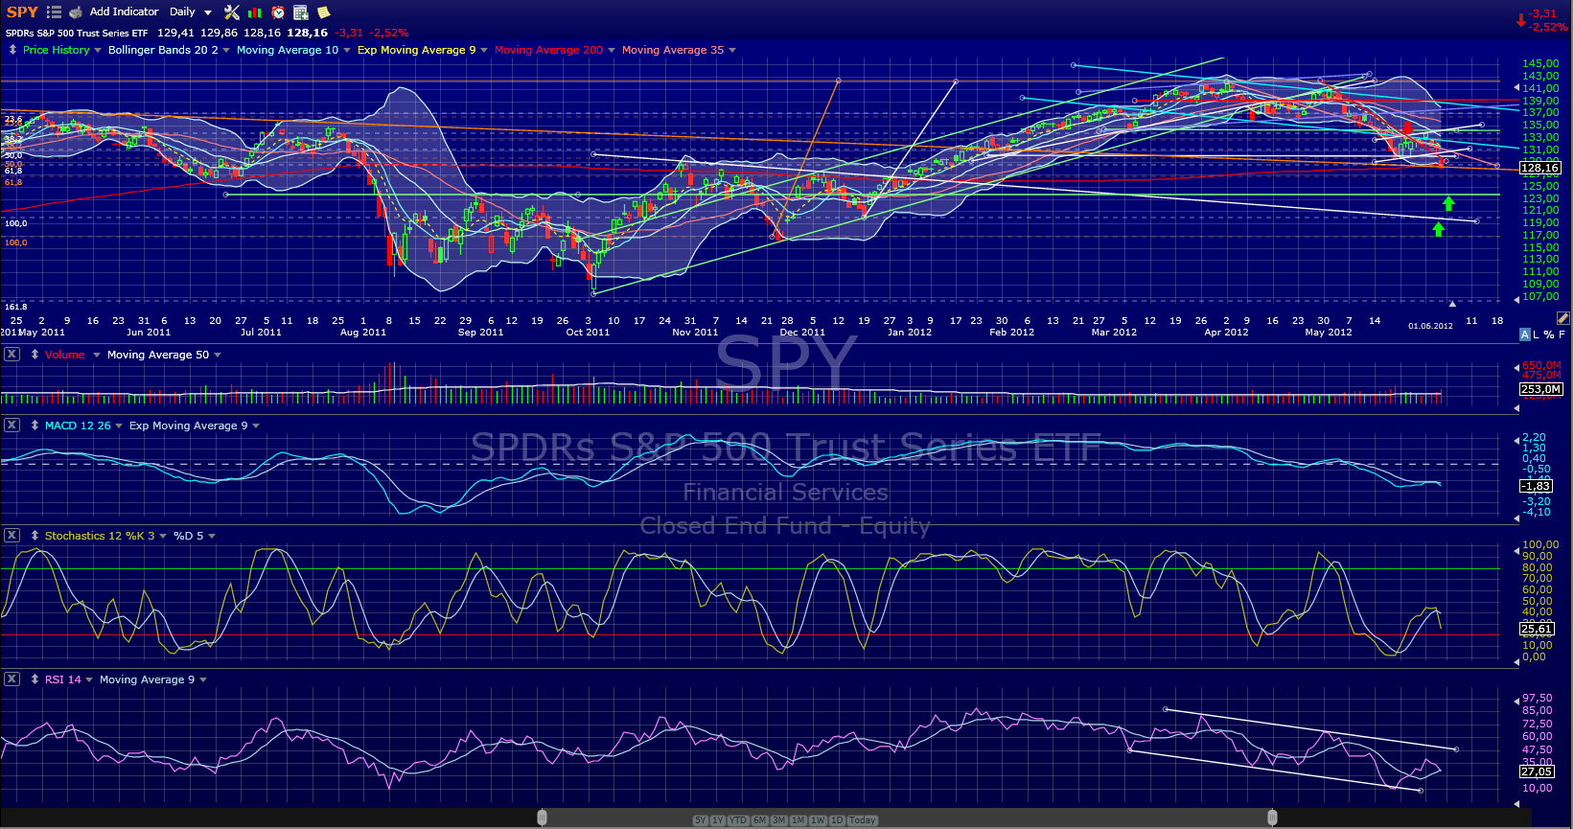
Task: Expand the RSI 14 dropdown
Action: pos(89,680)
